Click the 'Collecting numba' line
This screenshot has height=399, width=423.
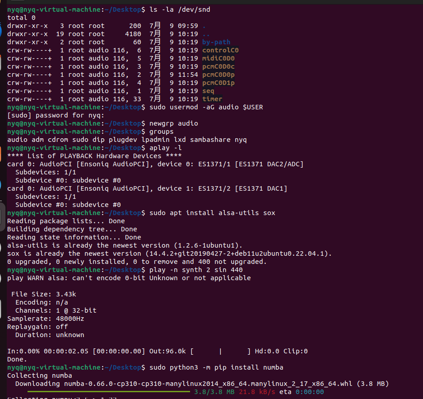(x=40, y=375)
